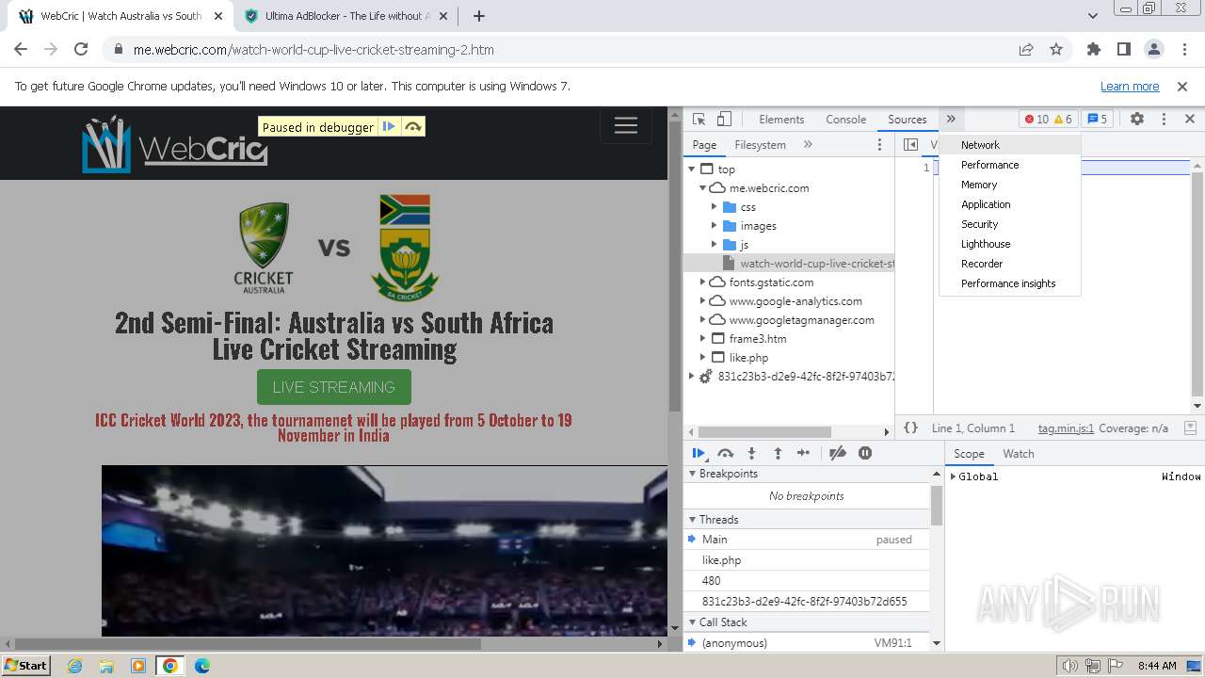The width and height of the screenshot is (1205, 678).
Task: Open DevTools customize three-dot menu
Action: 1164,120
